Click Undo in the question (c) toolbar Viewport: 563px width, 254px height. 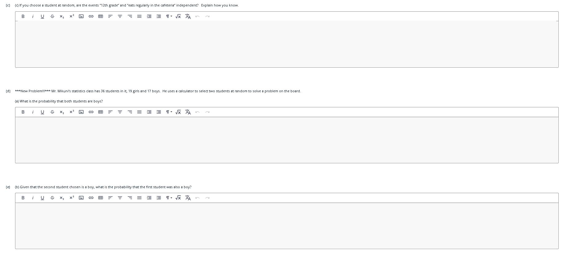point(198,16)
